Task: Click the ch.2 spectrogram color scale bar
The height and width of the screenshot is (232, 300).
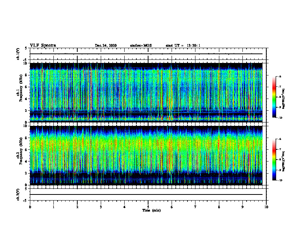Action: (274, 160)
